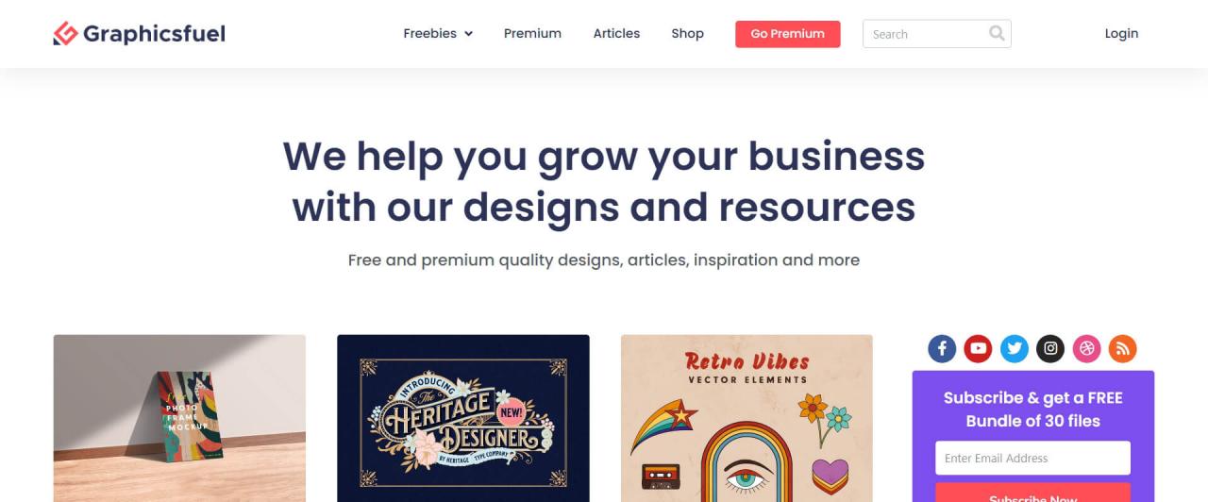
Task: Open the Facebook social icon
Action: click(x=942, y=348)
